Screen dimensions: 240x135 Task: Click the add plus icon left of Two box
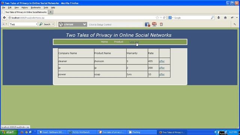(3, 24)
